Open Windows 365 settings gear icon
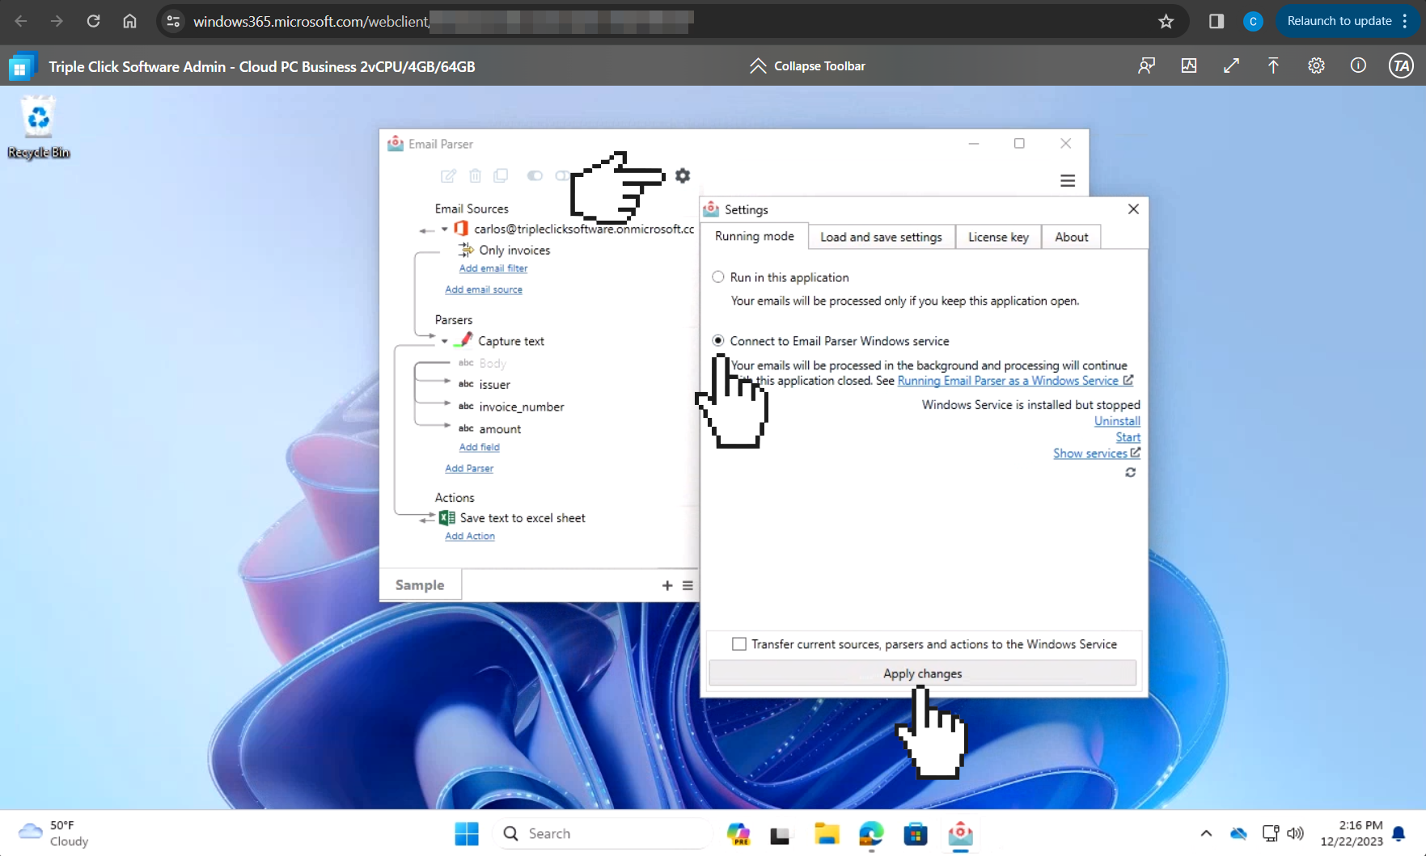The image size is (1426, 856). [1316, 66]
